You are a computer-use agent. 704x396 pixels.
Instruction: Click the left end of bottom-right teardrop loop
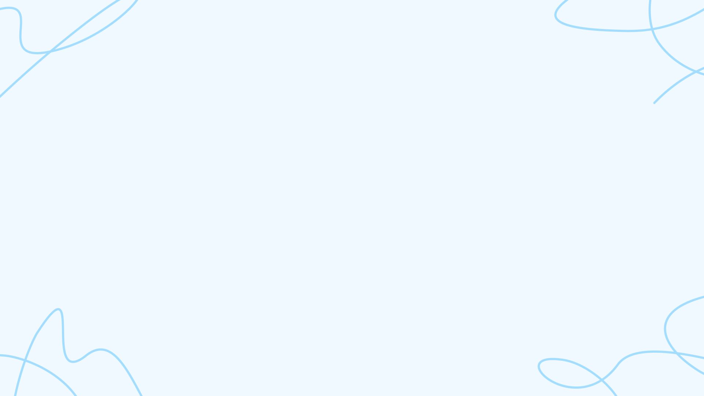[539, 366]
